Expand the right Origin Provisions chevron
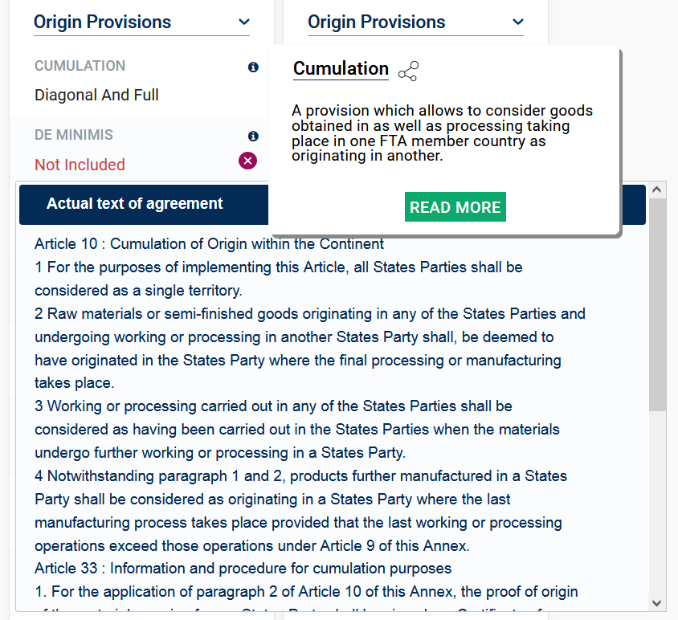The image size is (678, 620). 518,22
